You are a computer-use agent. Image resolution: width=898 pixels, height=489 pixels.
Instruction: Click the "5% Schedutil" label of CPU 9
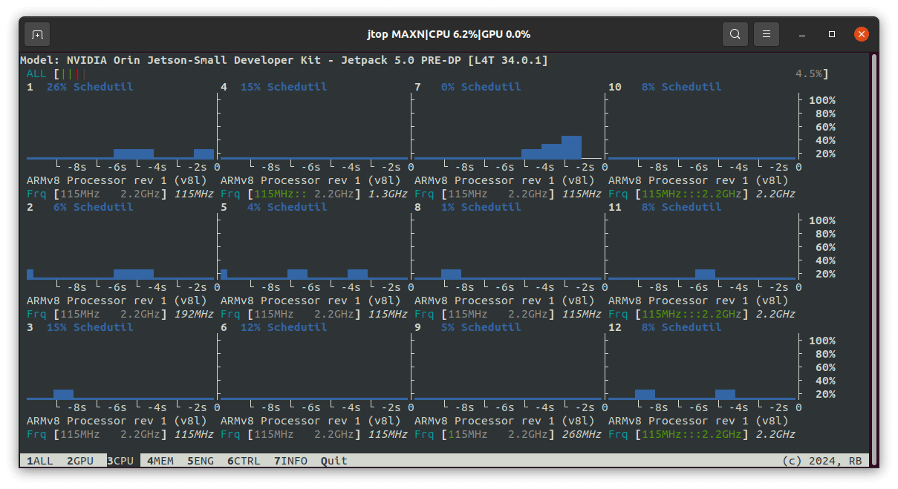(x=481, y=327)
